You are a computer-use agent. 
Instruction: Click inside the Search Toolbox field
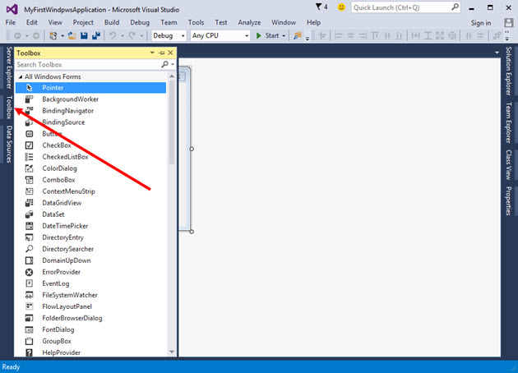87,64
